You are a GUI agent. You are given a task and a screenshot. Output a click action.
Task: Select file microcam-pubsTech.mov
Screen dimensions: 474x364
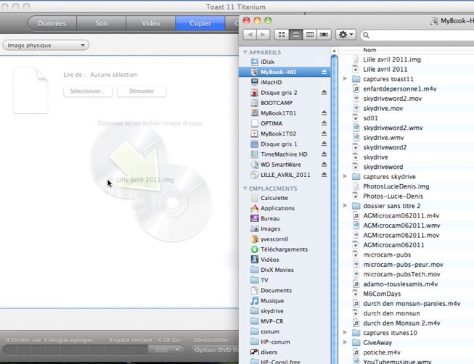pyautogui.click(x=401, y=274)
